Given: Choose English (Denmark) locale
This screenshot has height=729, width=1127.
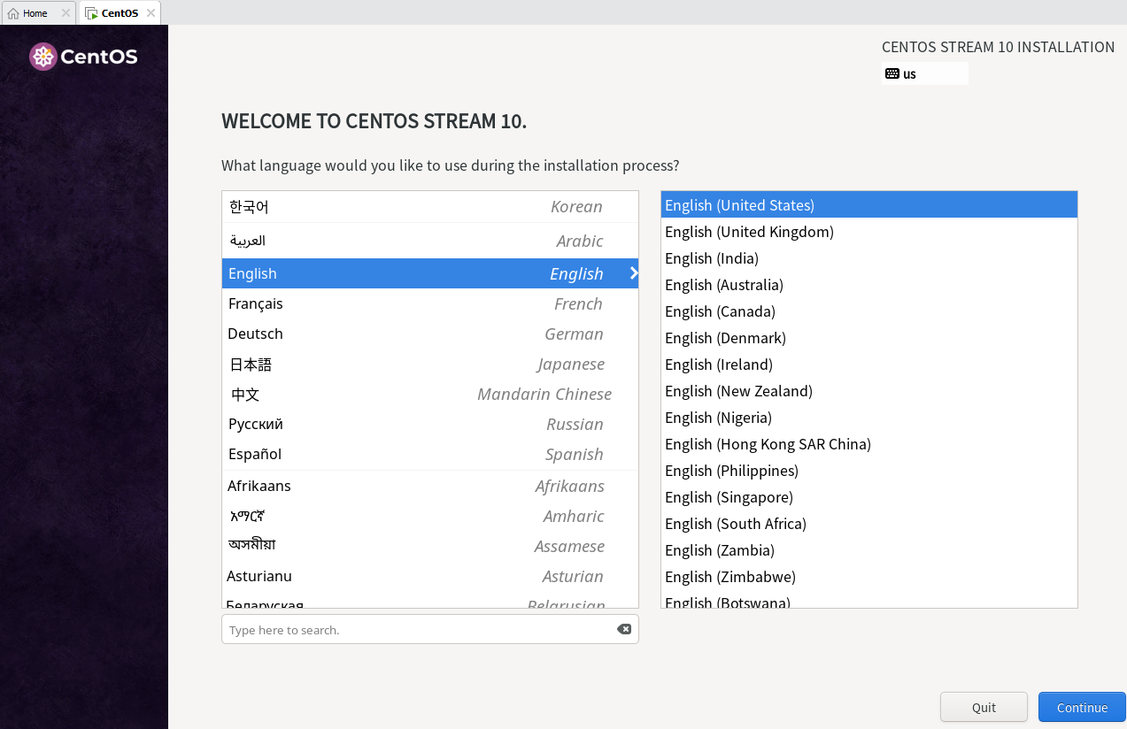Looking at the screenshot, I should 869,338.
